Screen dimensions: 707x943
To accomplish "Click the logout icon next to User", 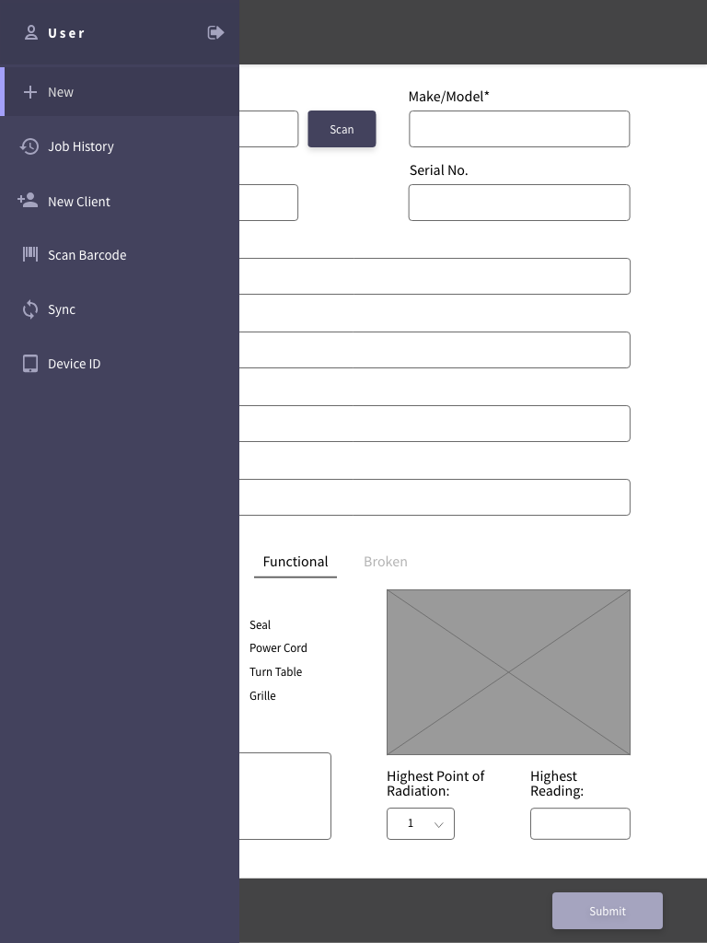I will tap(215, 32).
